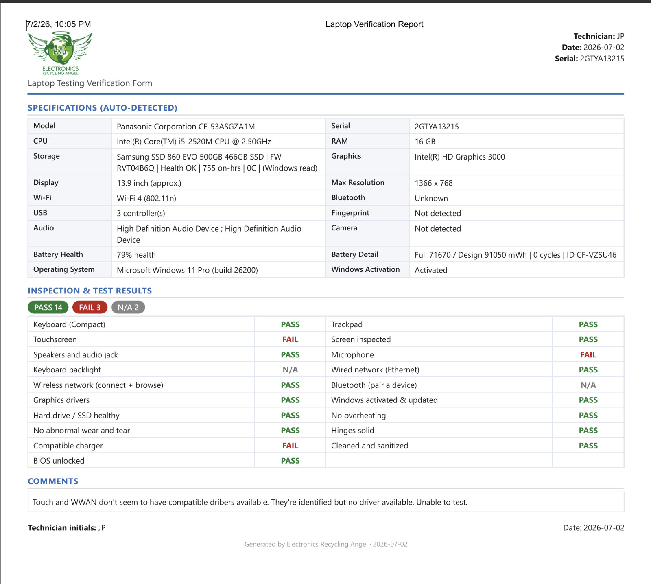Screen dimensions: 651x584
Task: Click model value Panasonic Corporation CF-53ASGZA1M
Action: pos(186,127)
